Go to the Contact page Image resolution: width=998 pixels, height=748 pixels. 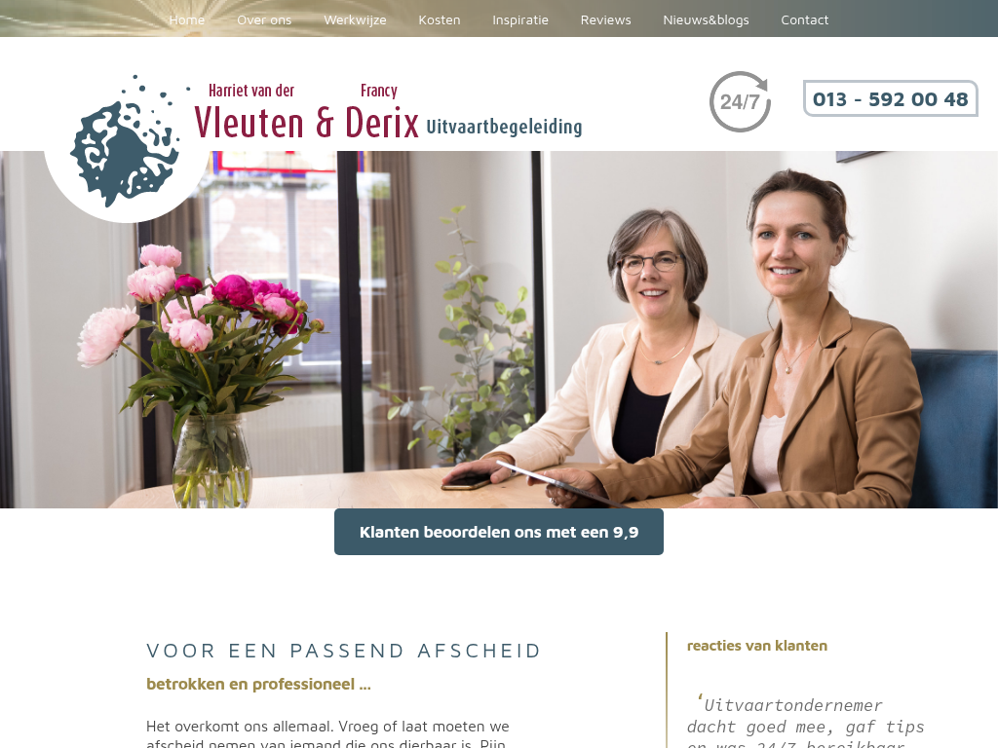[x=804, y=19]
